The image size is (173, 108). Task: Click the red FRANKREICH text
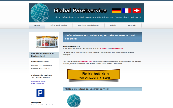118,48
